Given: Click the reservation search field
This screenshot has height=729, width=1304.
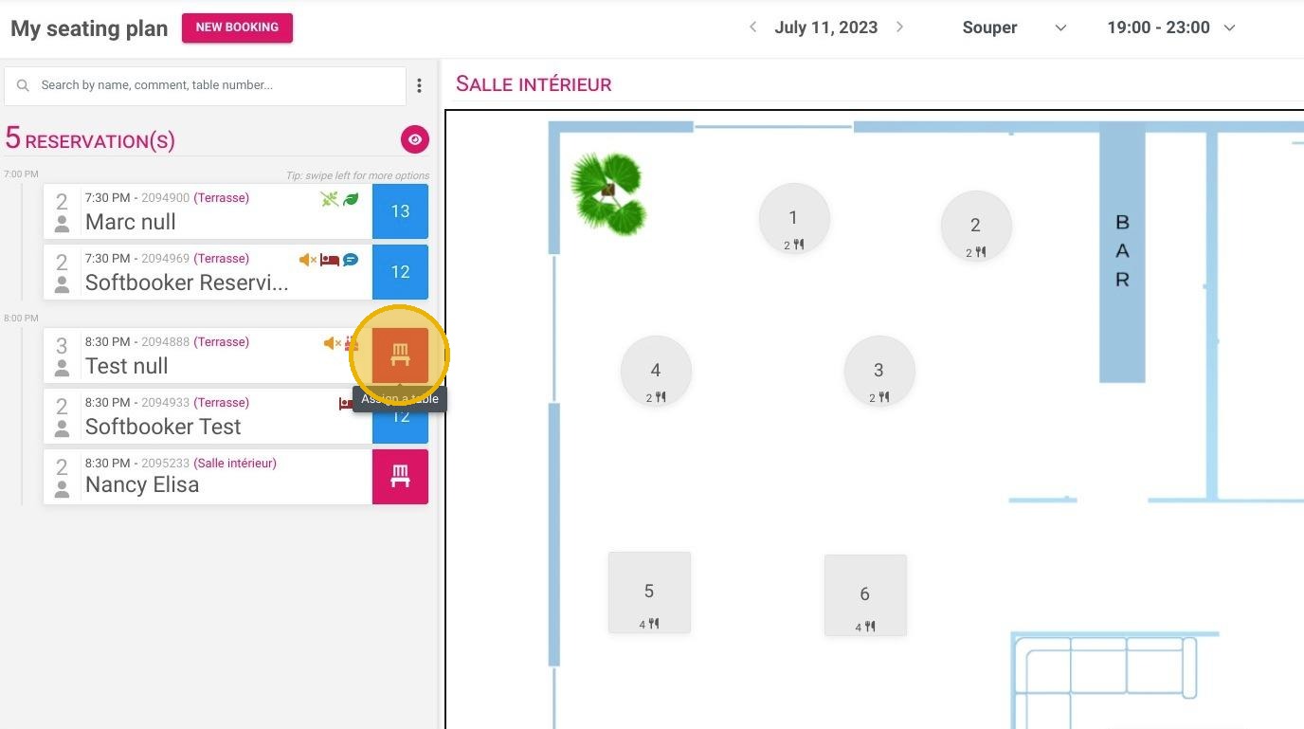Looking at the screenshot, I should [206, 85].
